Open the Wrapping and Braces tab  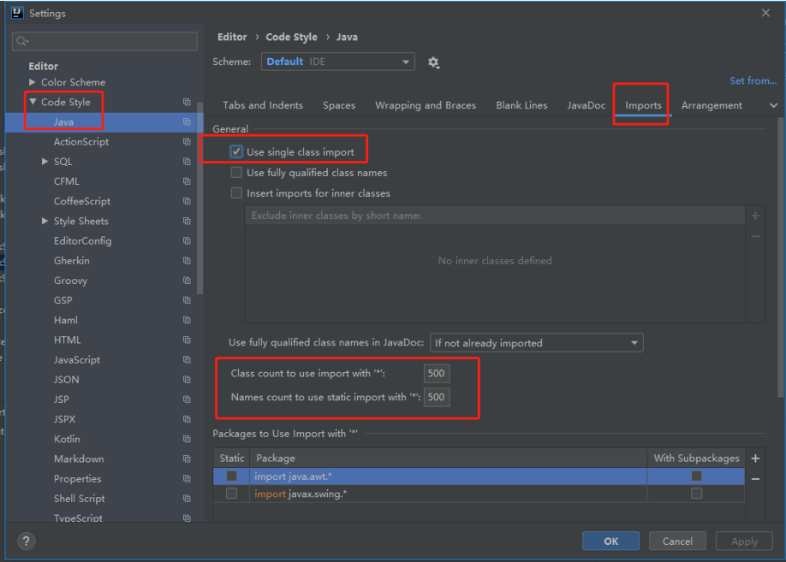tap(426, 106)
